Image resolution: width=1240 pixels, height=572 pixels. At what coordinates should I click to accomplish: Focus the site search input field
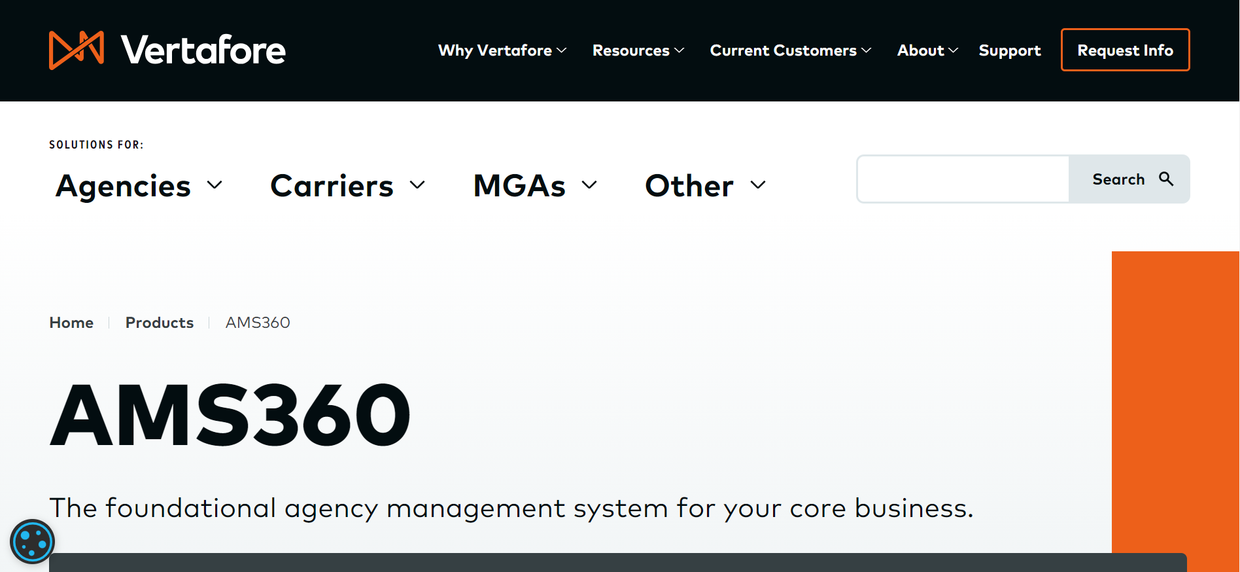coord(963,179)
